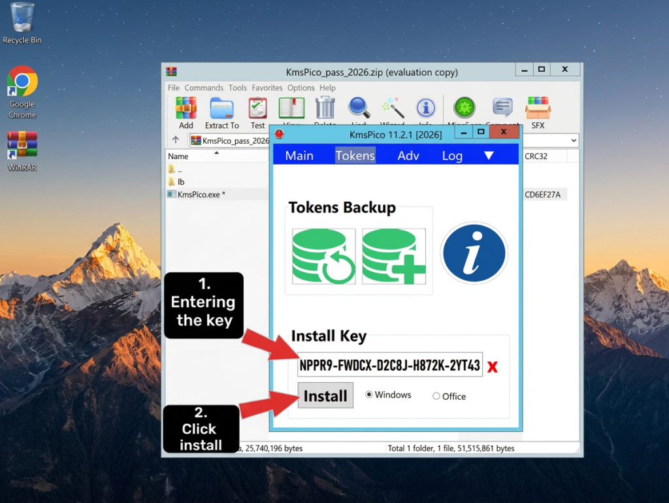Screen dimensions: 669x503
Task: Click the Install button
Action: point(325,395)
